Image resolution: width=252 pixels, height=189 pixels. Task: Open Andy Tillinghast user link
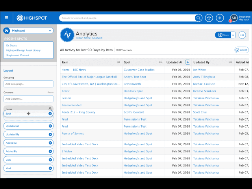pos(204,77)
